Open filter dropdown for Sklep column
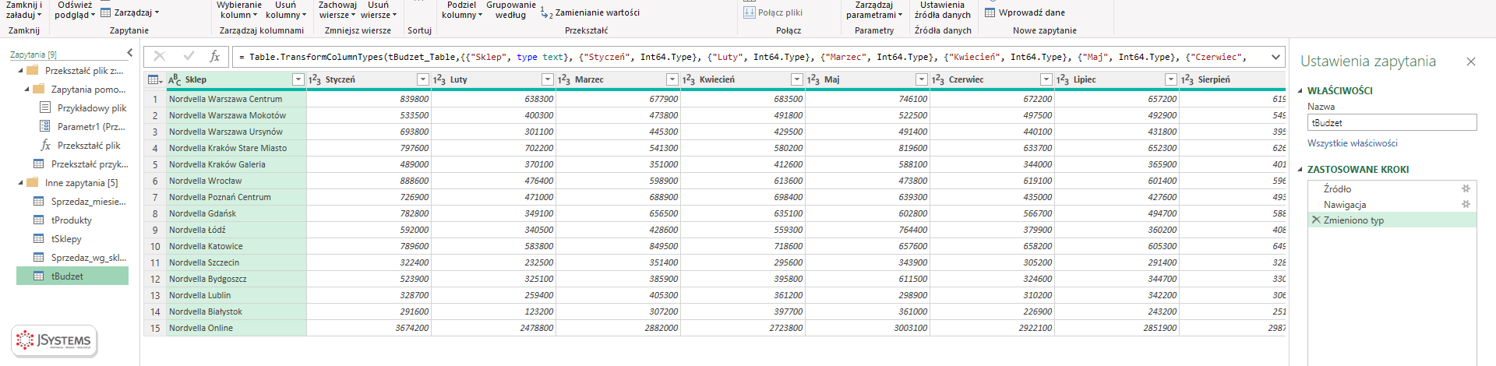 (x=298, y=79)
